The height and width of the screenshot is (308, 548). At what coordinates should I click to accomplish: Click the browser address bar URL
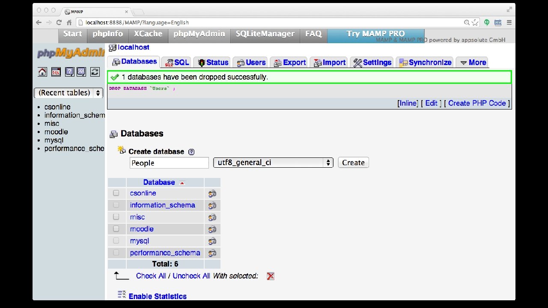137,23
